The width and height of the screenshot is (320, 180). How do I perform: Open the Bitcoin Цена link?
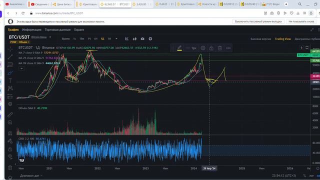point(39,37)
